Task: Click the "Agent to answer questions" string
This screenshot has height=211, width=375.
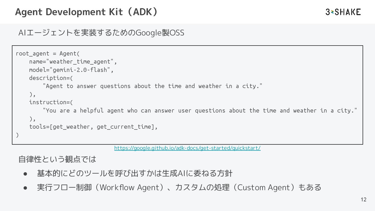Action: [152, 86]
